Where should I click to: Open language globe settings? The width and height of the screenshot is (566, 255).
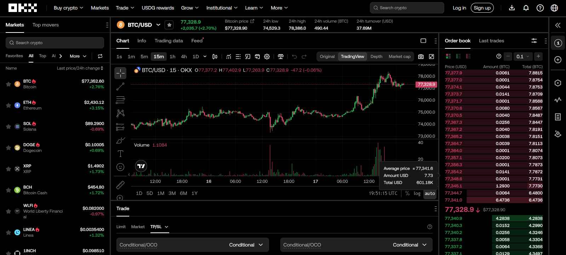click(554, 8)
